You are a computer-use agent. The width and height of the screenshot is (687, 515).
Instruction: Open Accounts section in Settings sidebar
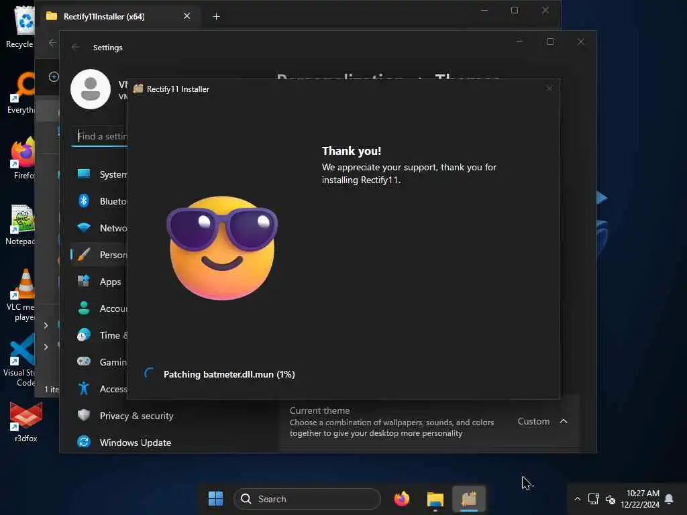coord(100,308)
